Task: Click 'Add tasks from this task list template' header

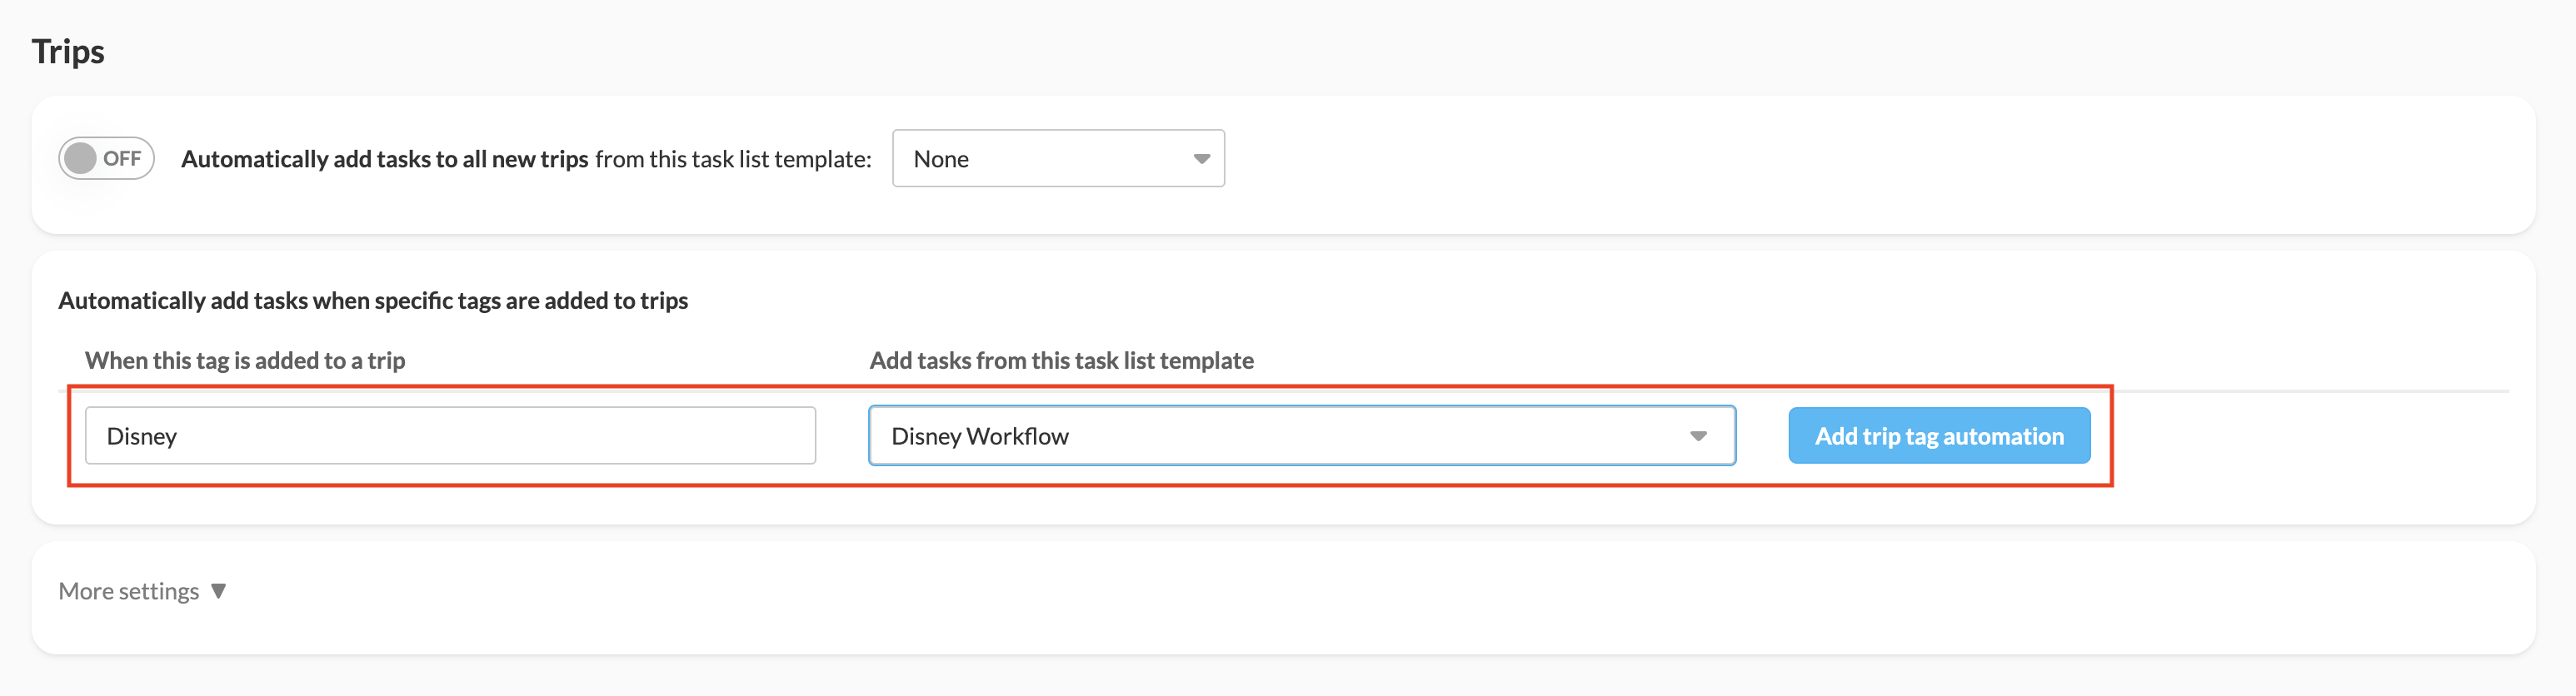Action: (x=1061, y=360)
